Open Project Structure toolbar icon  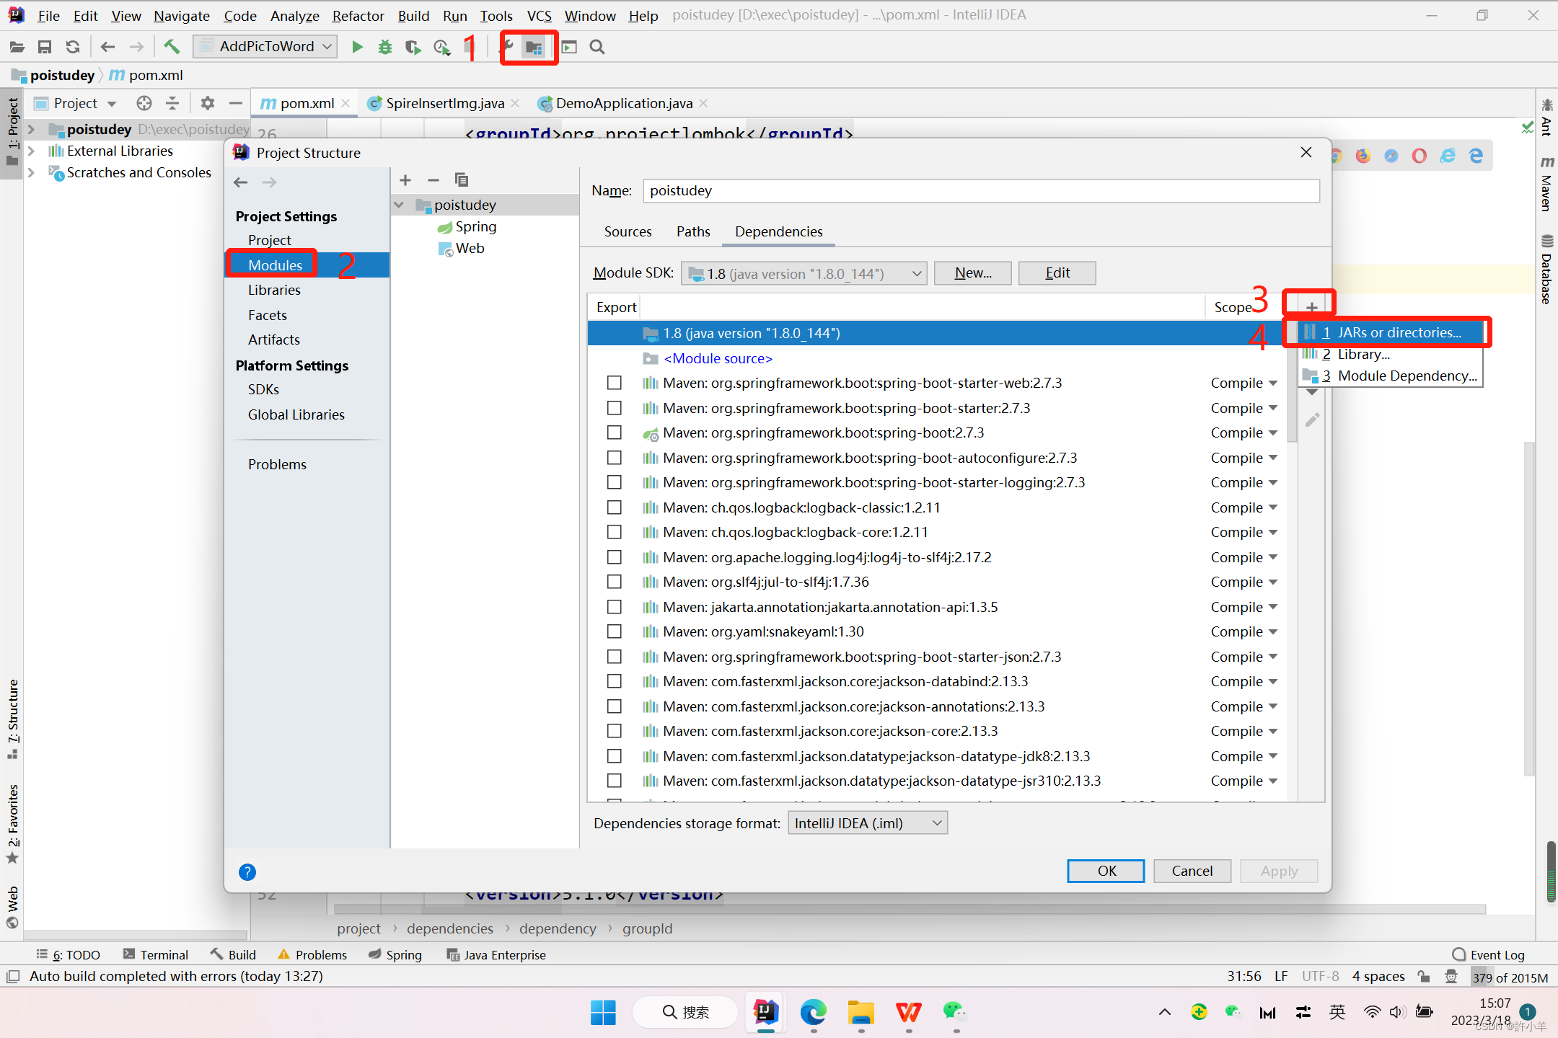click(x=534, y=48)
